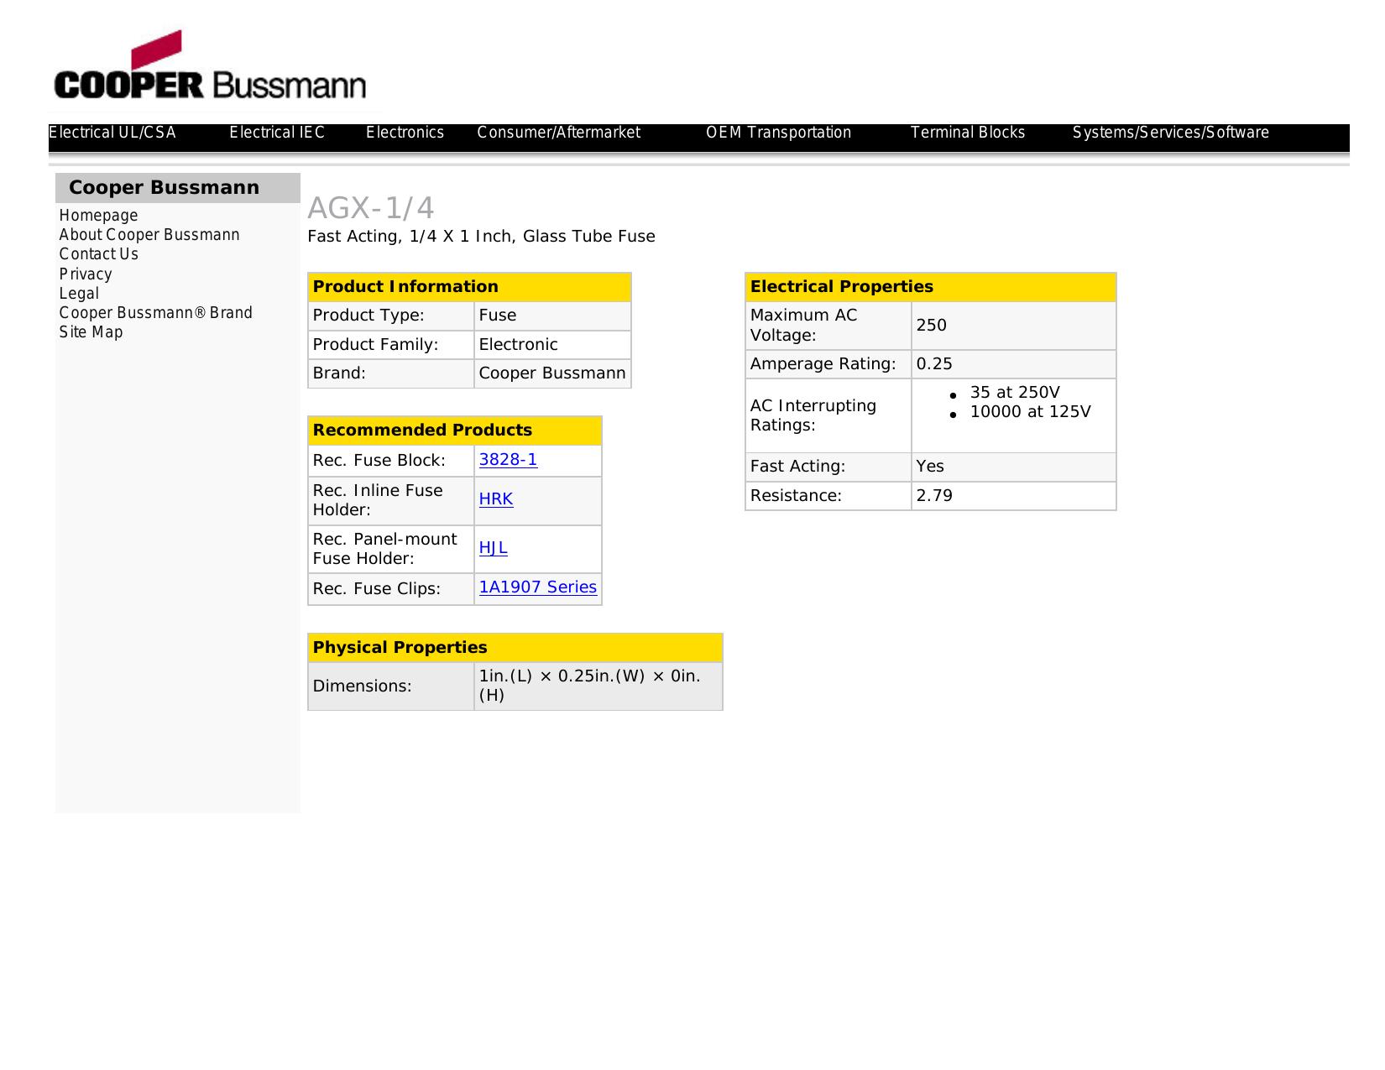Screen dimensions: 1385x1070
Task: Click the Electrical Properties table header
Action: [931, 287]
